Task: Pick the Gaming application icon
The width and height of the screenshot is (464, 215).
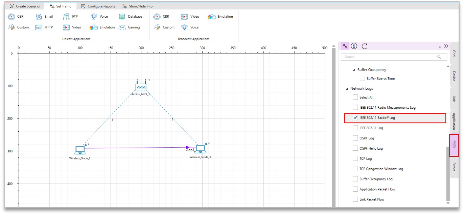Action: coord(122,27)
